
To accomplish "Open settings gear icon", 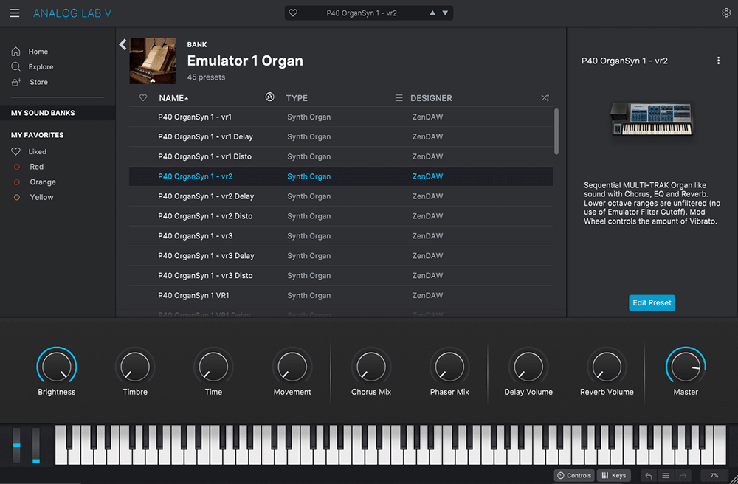I will click(726, 13).
